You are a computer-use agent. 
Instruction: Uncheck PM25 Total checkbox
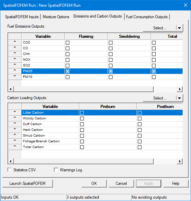tap(154, 71)
